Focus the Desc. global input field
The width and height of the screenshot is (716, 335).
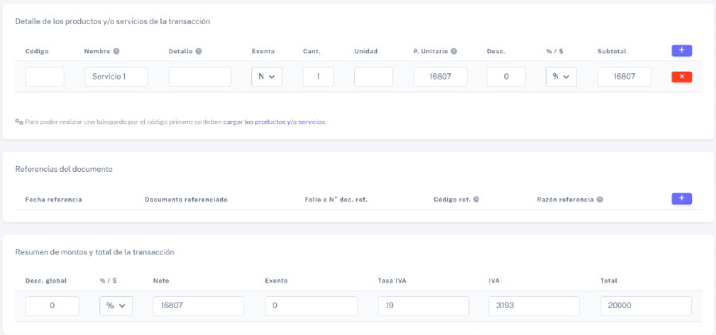point(53,306)
